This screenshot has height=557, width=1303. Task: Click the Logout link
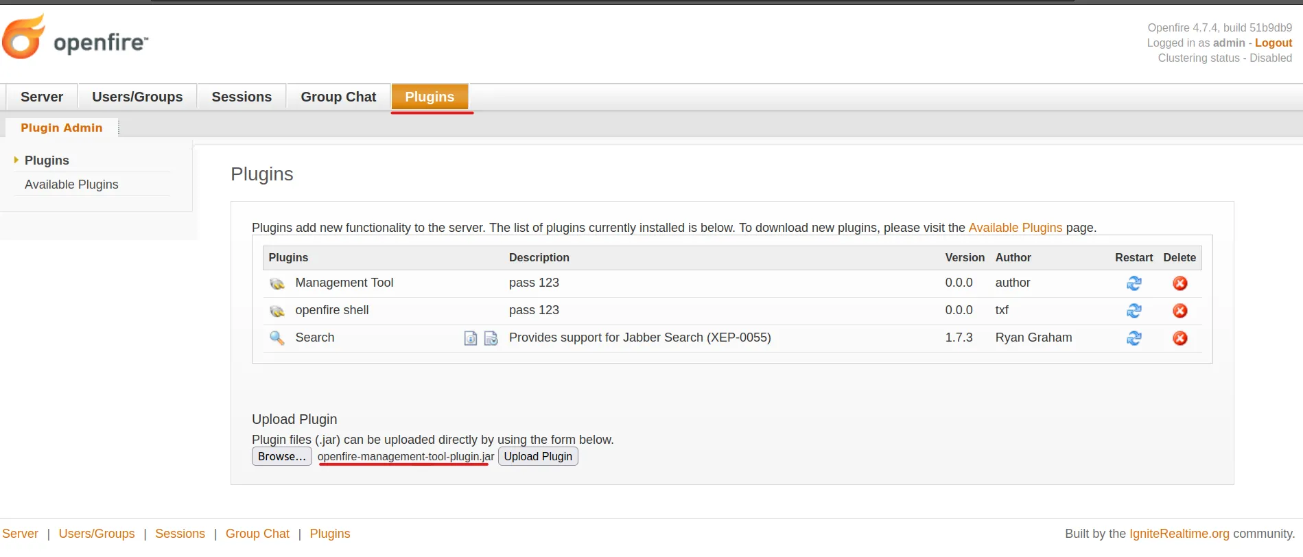[1273, 43]
